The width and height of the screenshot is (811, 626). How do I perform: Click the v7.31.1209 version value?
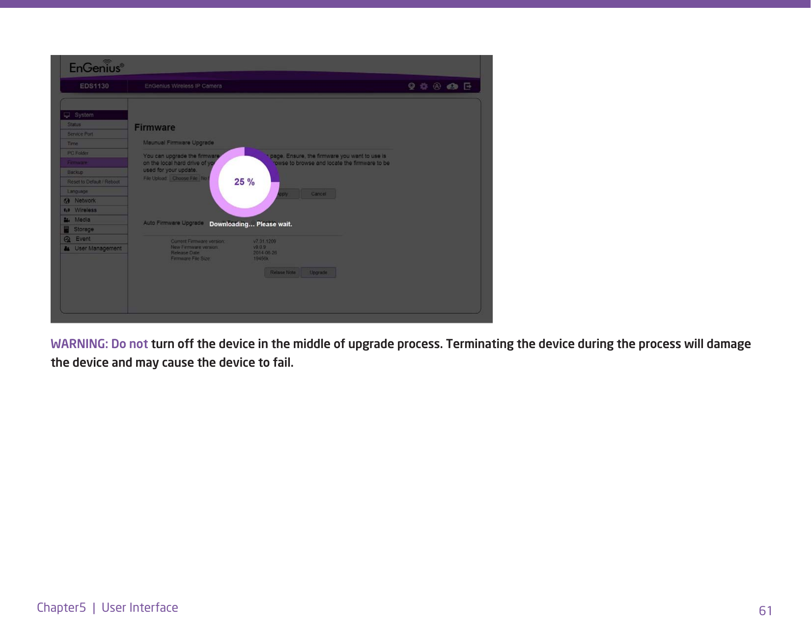265,242
